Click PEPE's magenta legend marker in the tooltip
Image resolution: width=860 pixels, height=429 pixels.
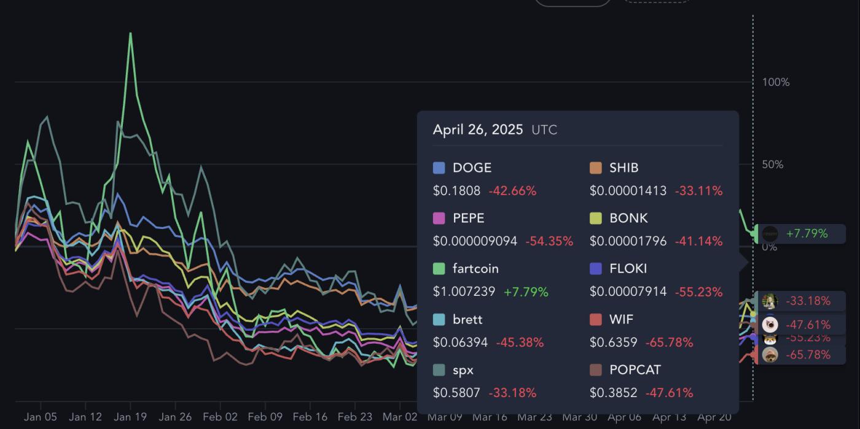[x=439, y=218]
